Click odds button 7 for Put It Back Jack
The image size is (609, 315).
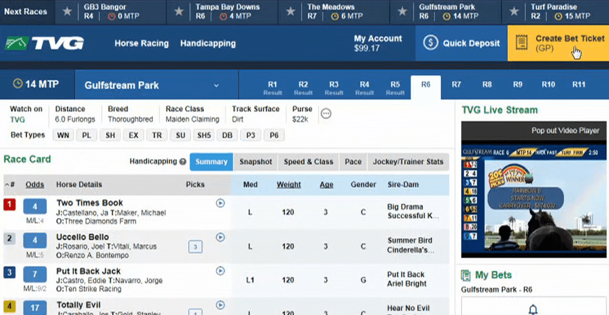tap(35, 274)
